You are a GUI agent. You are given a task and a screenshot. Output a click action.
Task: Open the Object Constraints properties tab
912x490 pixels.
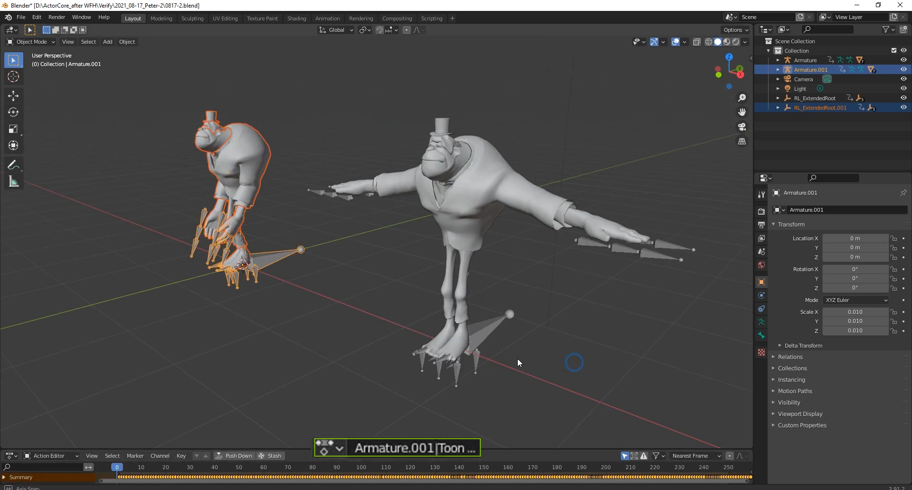[x=761, y=309]
